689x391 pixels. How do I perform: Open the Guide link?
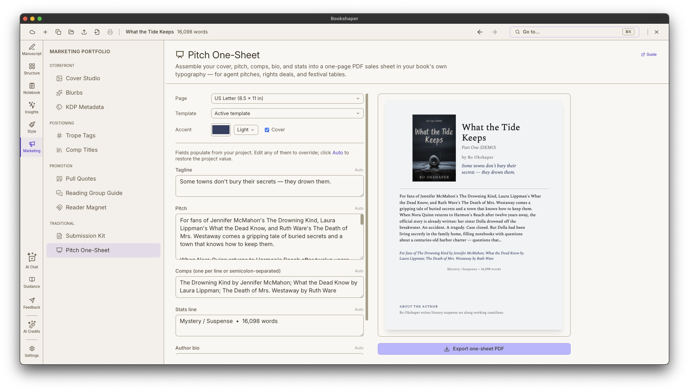649,55
